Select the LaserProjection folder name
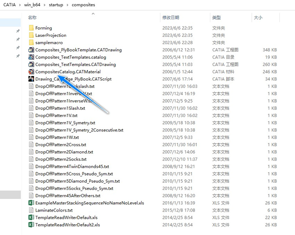The height and width of the screenshot is (235, 295). 51,36
